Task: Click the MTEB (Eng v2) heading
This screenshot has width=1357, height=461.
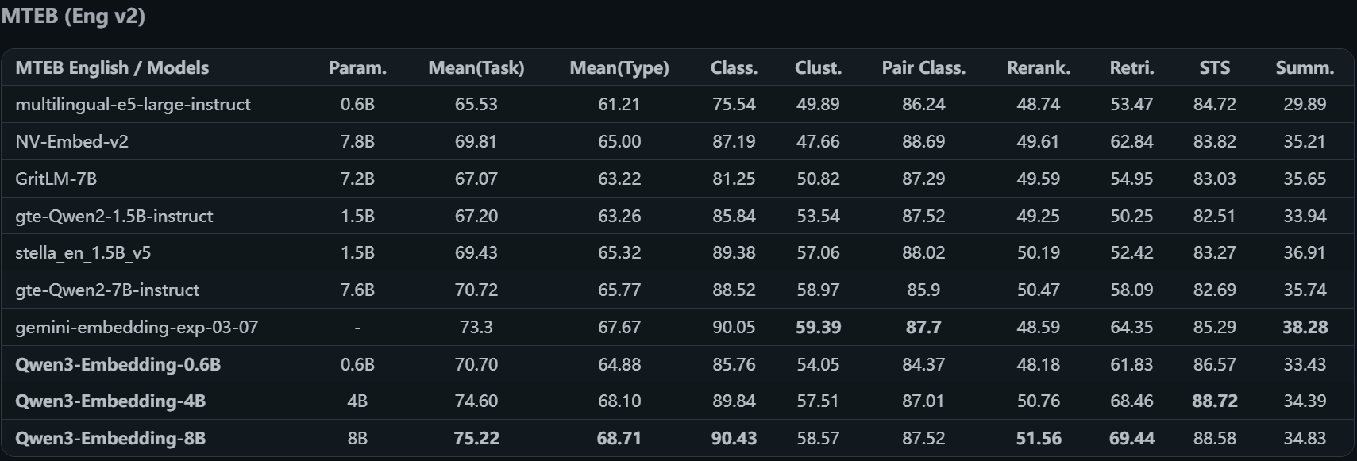Action: (73, 16)
